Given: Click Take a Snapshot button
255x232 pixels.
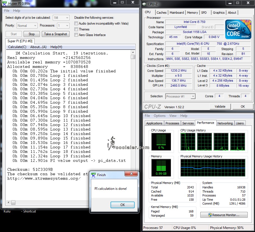Looking at the screenshot, I should [56, 34].
